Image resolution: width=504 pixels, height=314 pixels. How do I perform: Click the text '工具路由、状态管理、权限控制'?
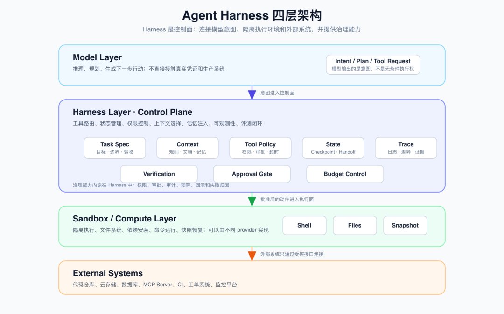point(168,123)
